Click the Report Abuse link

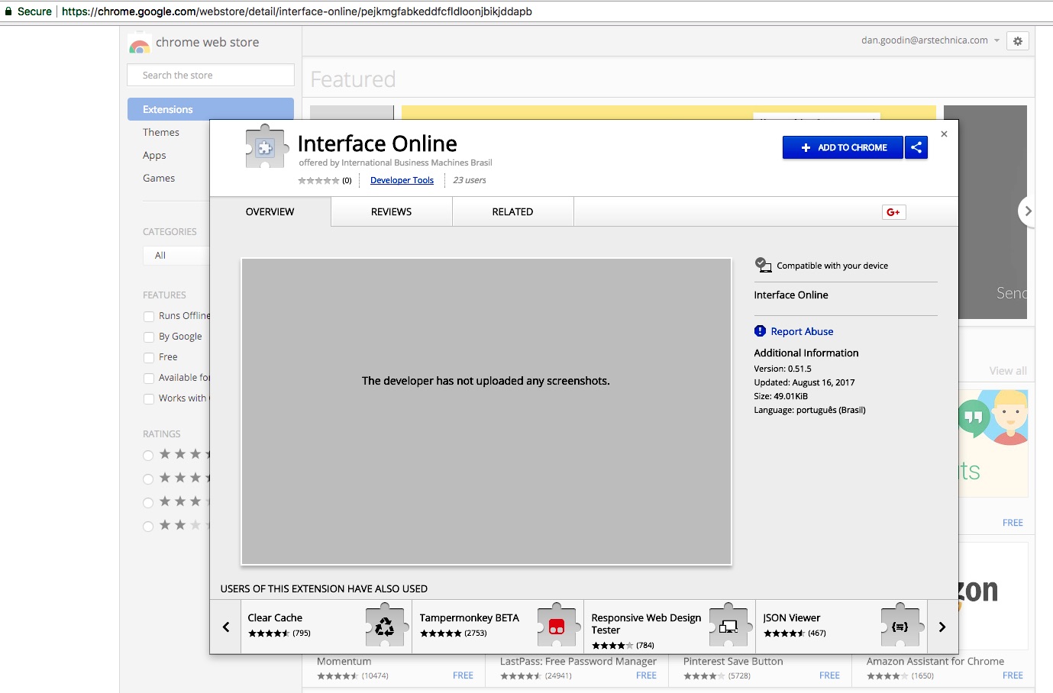pyautogui.click(x=802, y=331)
